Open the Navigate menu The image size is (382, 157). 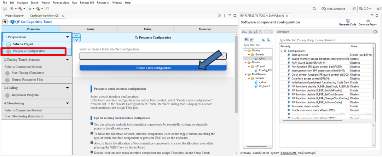coord(22,2)
